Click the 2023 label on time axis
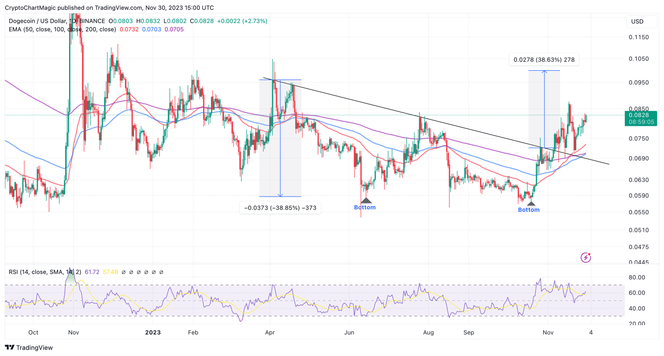 pos(153,332)
